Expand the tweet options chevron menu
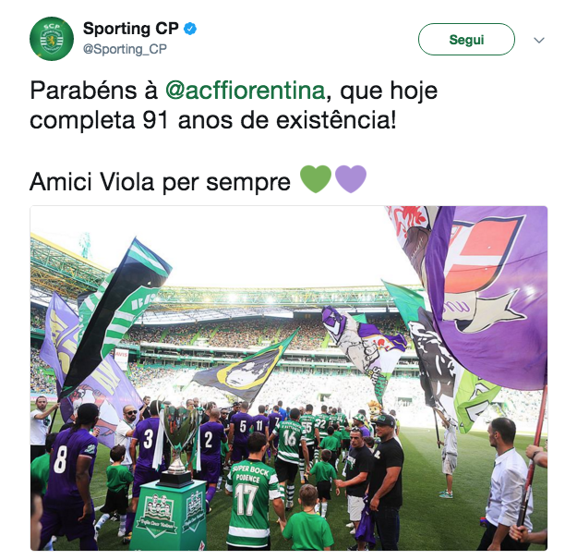 [x=539, y=40]
